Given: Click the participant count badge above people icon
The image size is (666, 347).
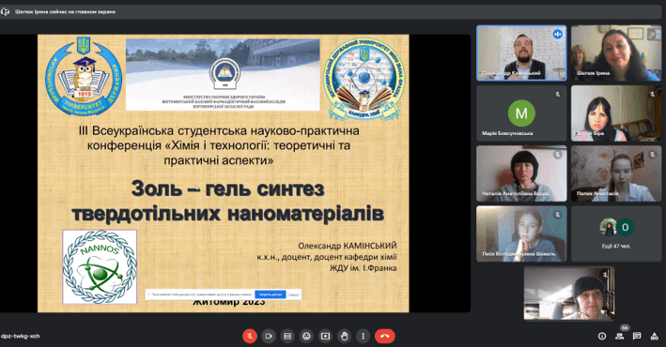Looking at the screenshot, I should tap(625, 327).
